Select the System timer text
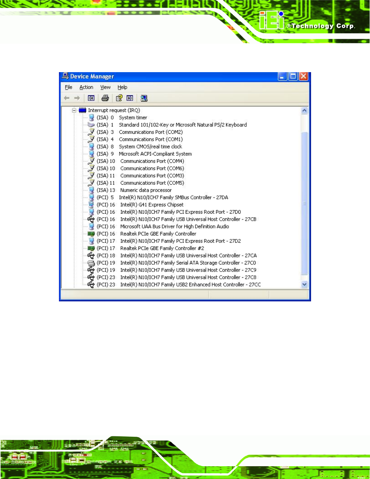Image resolution: width=370 pixels, height=479 pixels. point(133,118)
